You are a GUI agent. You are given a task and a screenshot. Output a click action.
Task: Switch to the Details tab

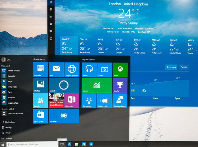[184, 67]
